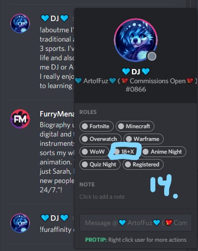Click the Anime Night role pill
Viewport: 198px width, 251px height.
[x=163, y=152]
